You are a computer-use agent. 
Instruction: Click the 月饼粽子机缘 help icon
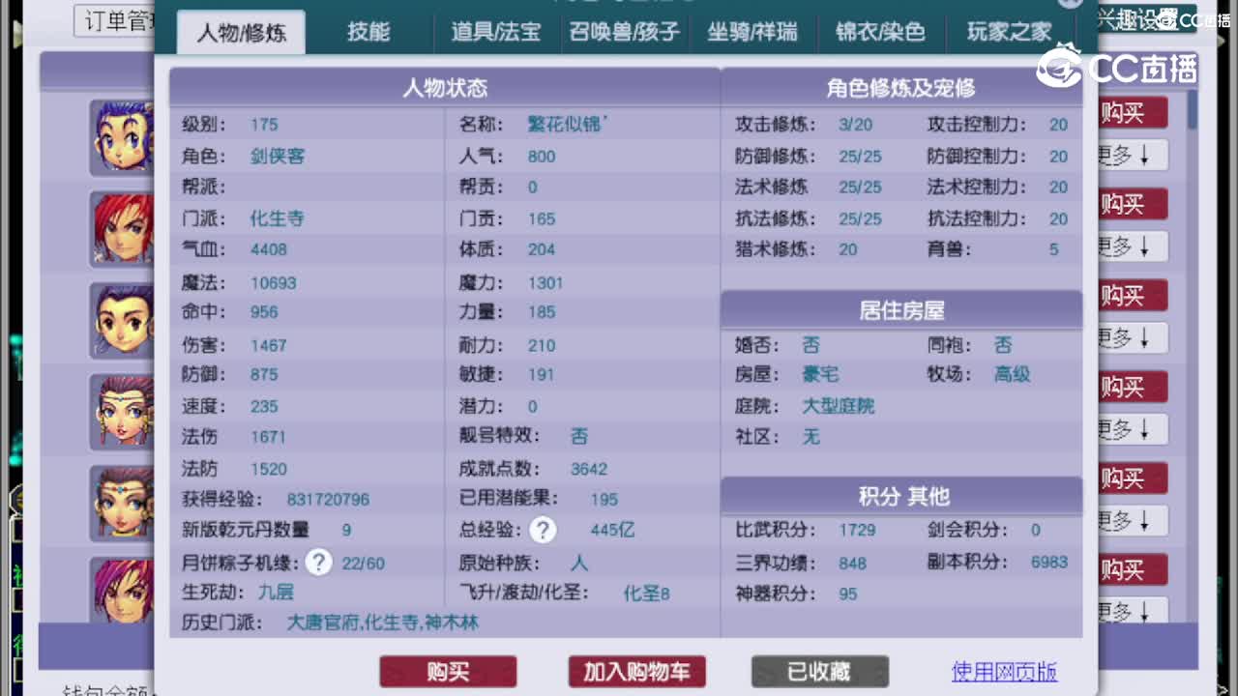[x=318, y=561]
